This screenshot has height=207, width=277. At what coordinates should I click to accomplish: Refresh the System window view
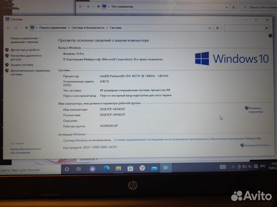pyautogui.click(x=217, y=28)
